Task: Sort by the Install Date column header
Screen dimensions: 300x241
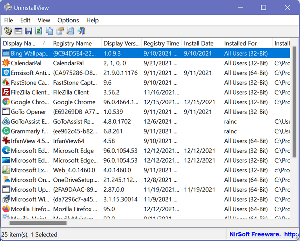Action: click(202, 43)
